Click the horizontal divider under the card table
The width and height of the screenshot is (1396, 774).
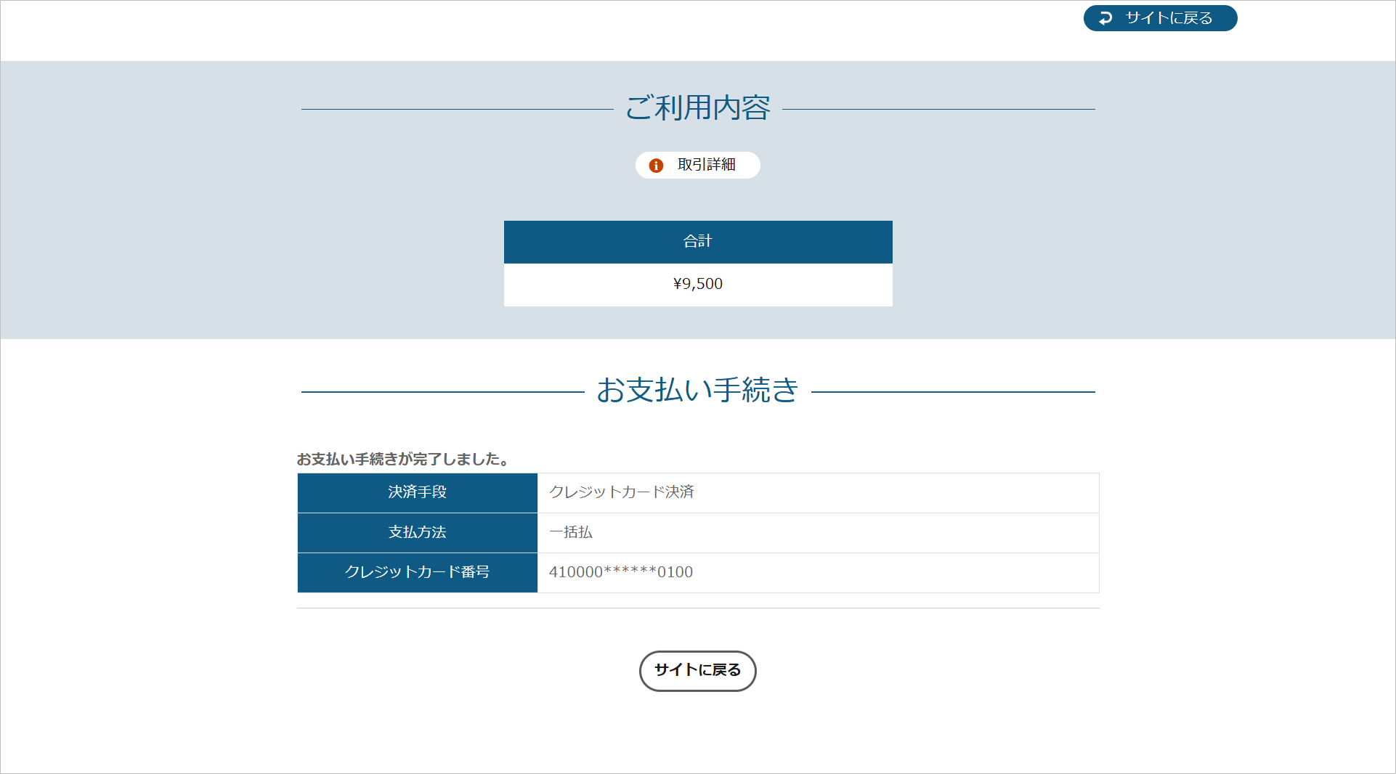[697, 610]
